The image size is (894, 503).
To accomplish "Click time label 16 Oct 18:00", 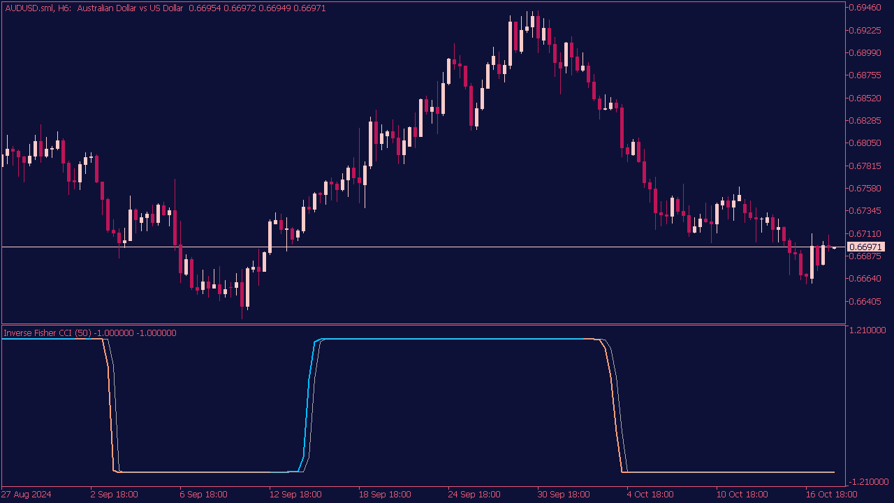I will pos(831,494).
